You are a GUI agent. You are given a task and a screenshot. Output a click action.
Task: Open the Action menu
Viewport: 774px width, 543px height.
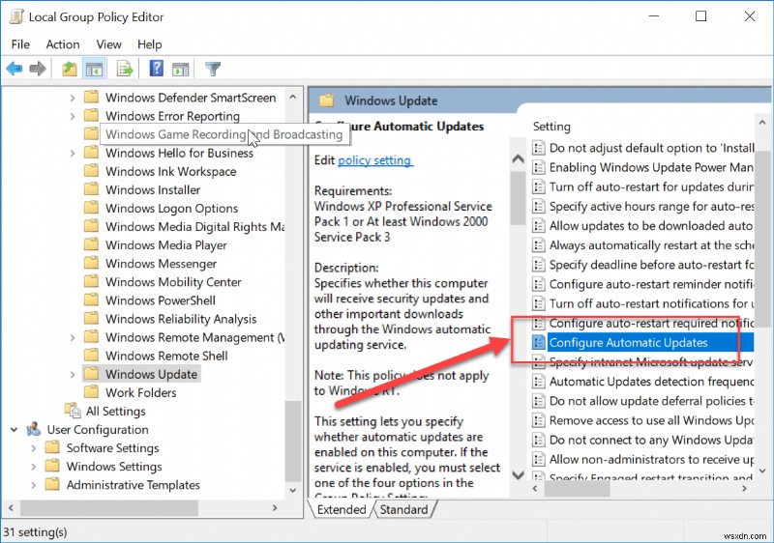(x=63, y=44)
